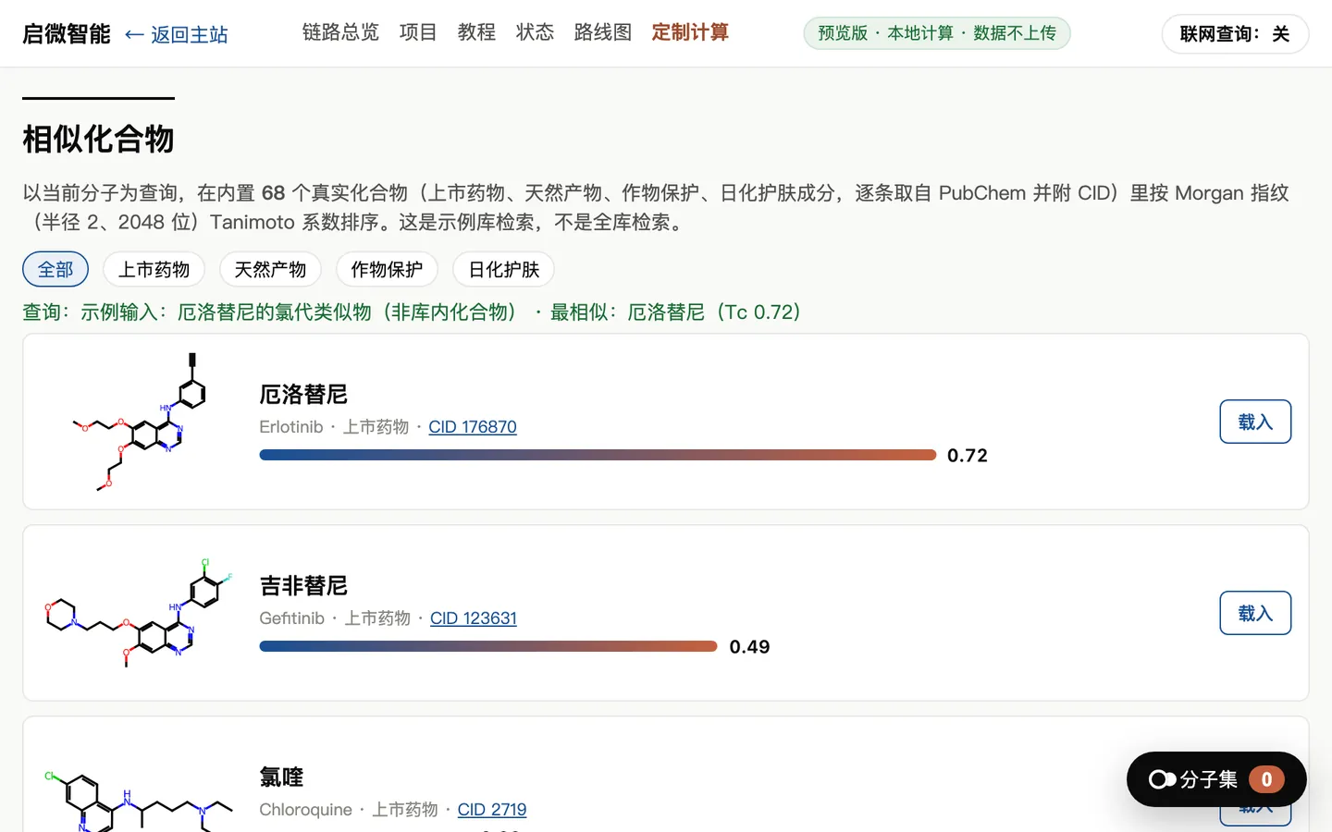Screen dimensions: 1332x832
Task: Click the 氯喹 compound name
Action: point(281,777)
